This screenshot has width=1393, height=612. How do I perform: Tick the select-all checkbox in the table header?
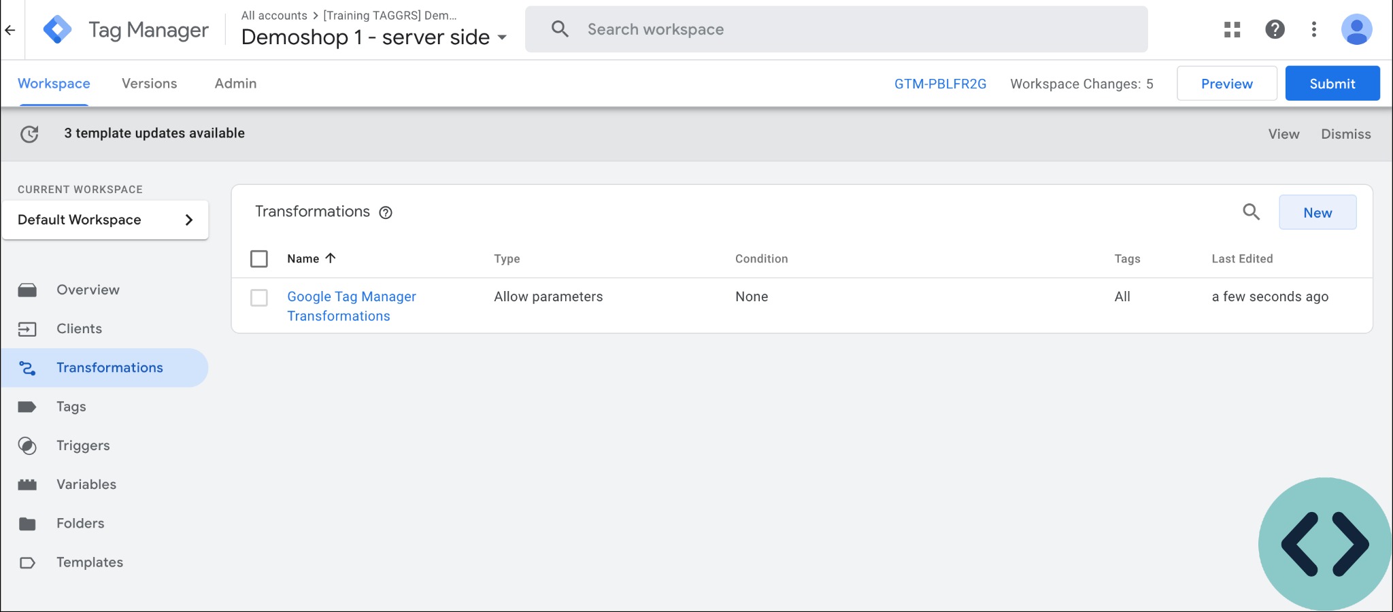point(259,259)
